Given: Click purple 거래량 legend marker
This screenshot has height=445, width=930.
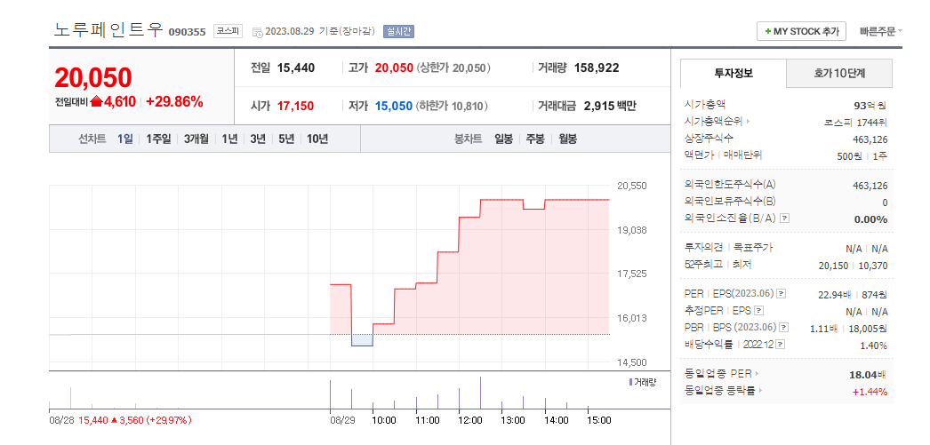Looking at the screenshot, I should tap(630, 382).
